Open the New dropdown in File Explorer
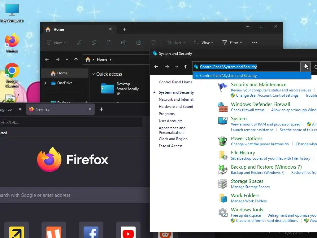The height and width of the screenshot is (238, 317). 56,42
